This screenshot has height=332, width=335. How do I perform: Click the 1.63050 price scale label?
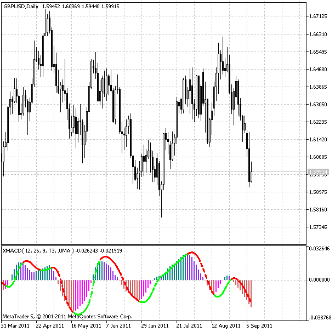pos(319,104)
